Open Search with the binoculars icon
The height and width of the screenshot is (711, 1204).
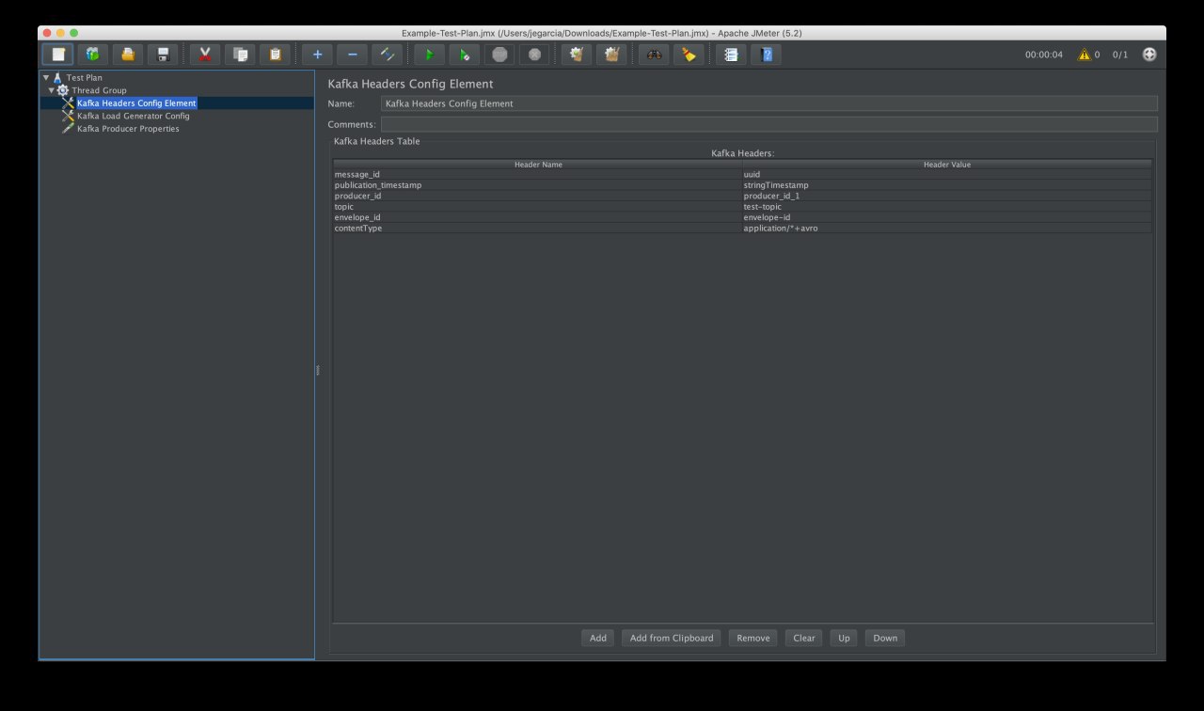pyautogui.click(x=654, y=55)
